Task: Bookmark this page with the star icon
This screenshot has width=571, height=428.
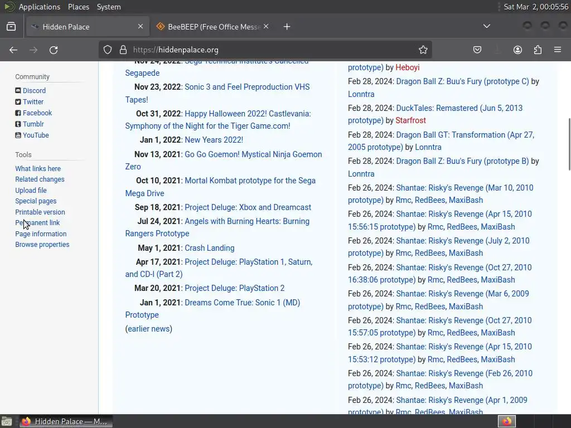Action: click(x=423, y=50)
